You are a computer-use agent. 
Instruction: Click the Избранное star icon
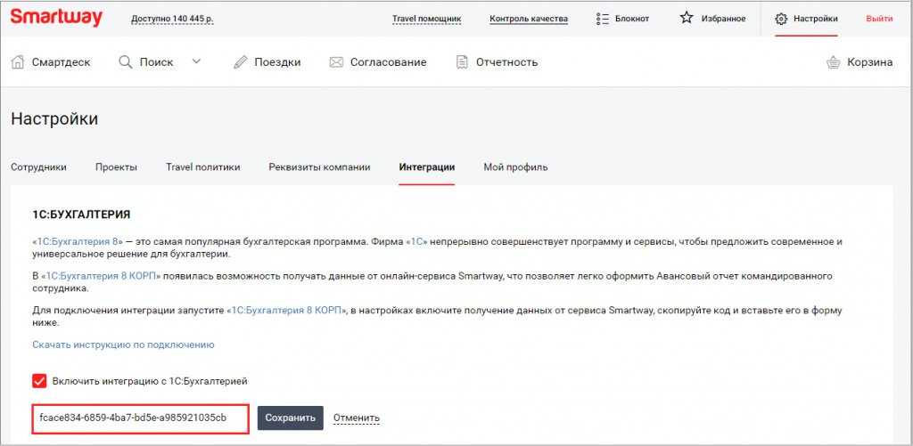pos(687,18)
